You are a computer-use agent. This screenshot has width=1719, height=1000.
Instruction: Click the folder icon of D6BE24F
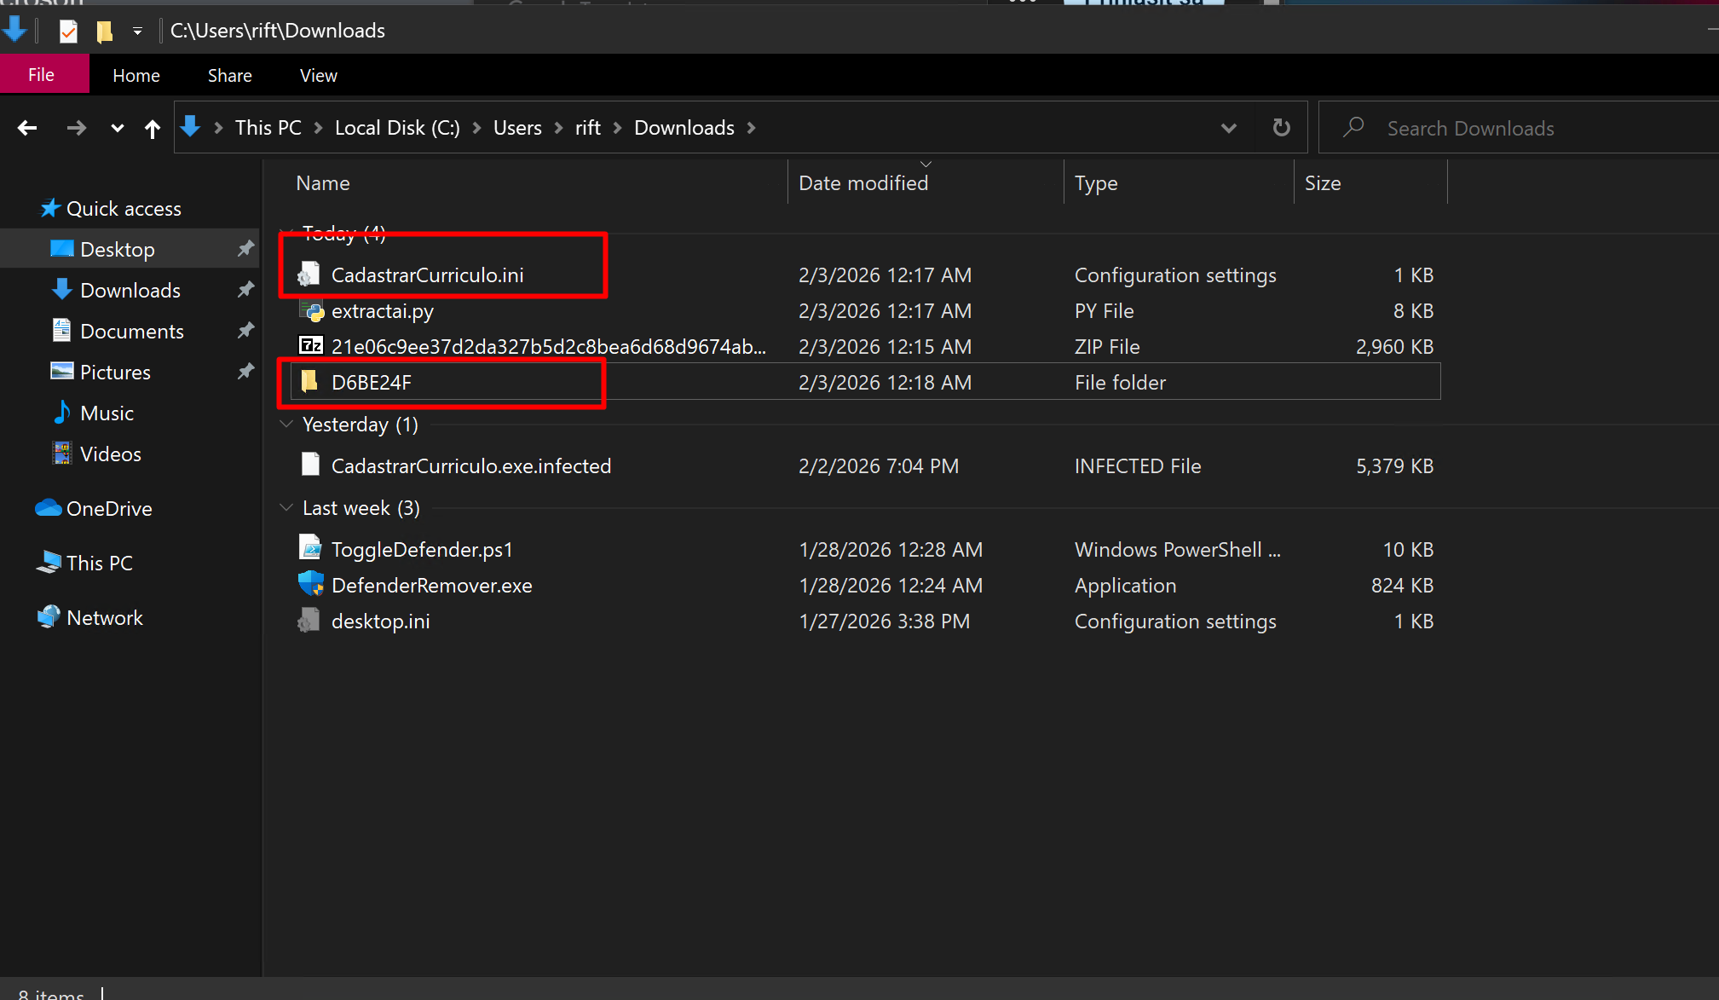pos(309,382)
